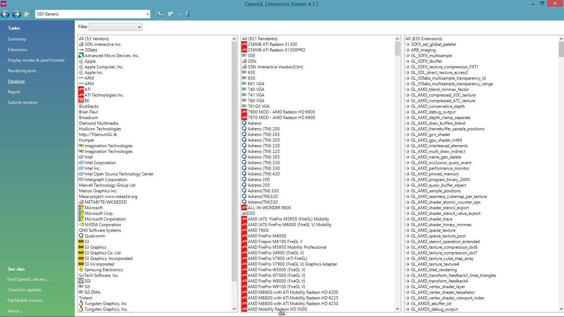
Task: Click the magnifier search toolbar icon
Action: coord(160,14)
